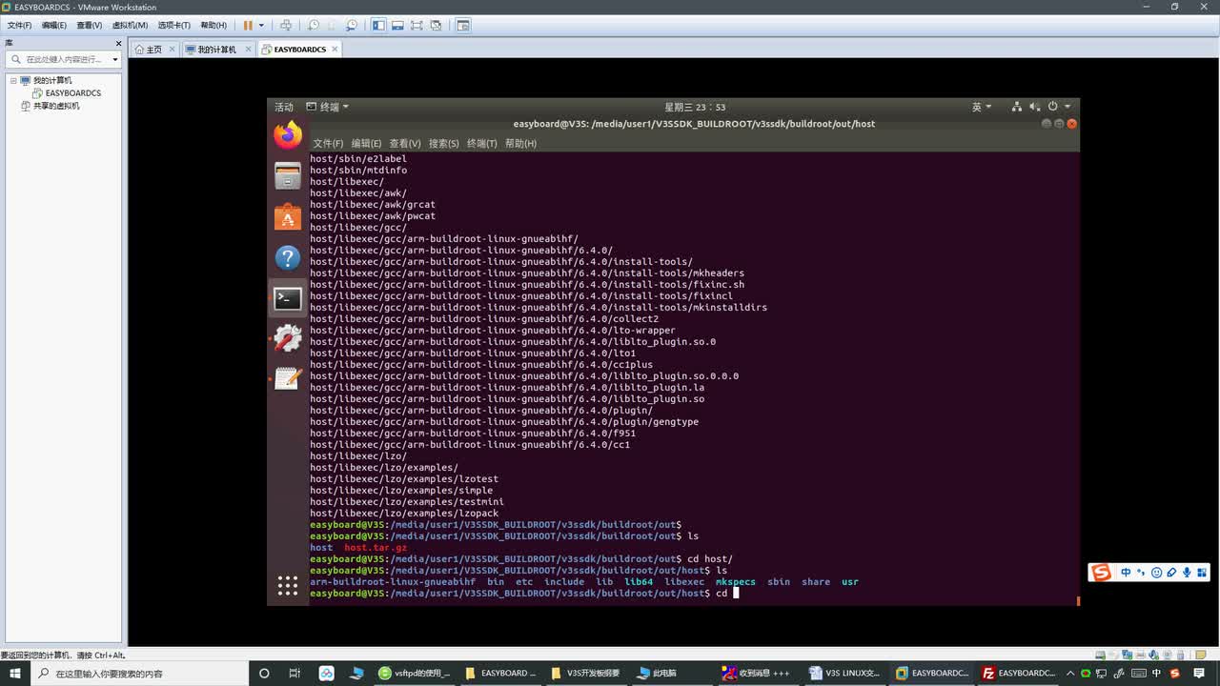Open Sogou emoji smiley icon
1220x686 pixels.
click(x=1157, y=573)
